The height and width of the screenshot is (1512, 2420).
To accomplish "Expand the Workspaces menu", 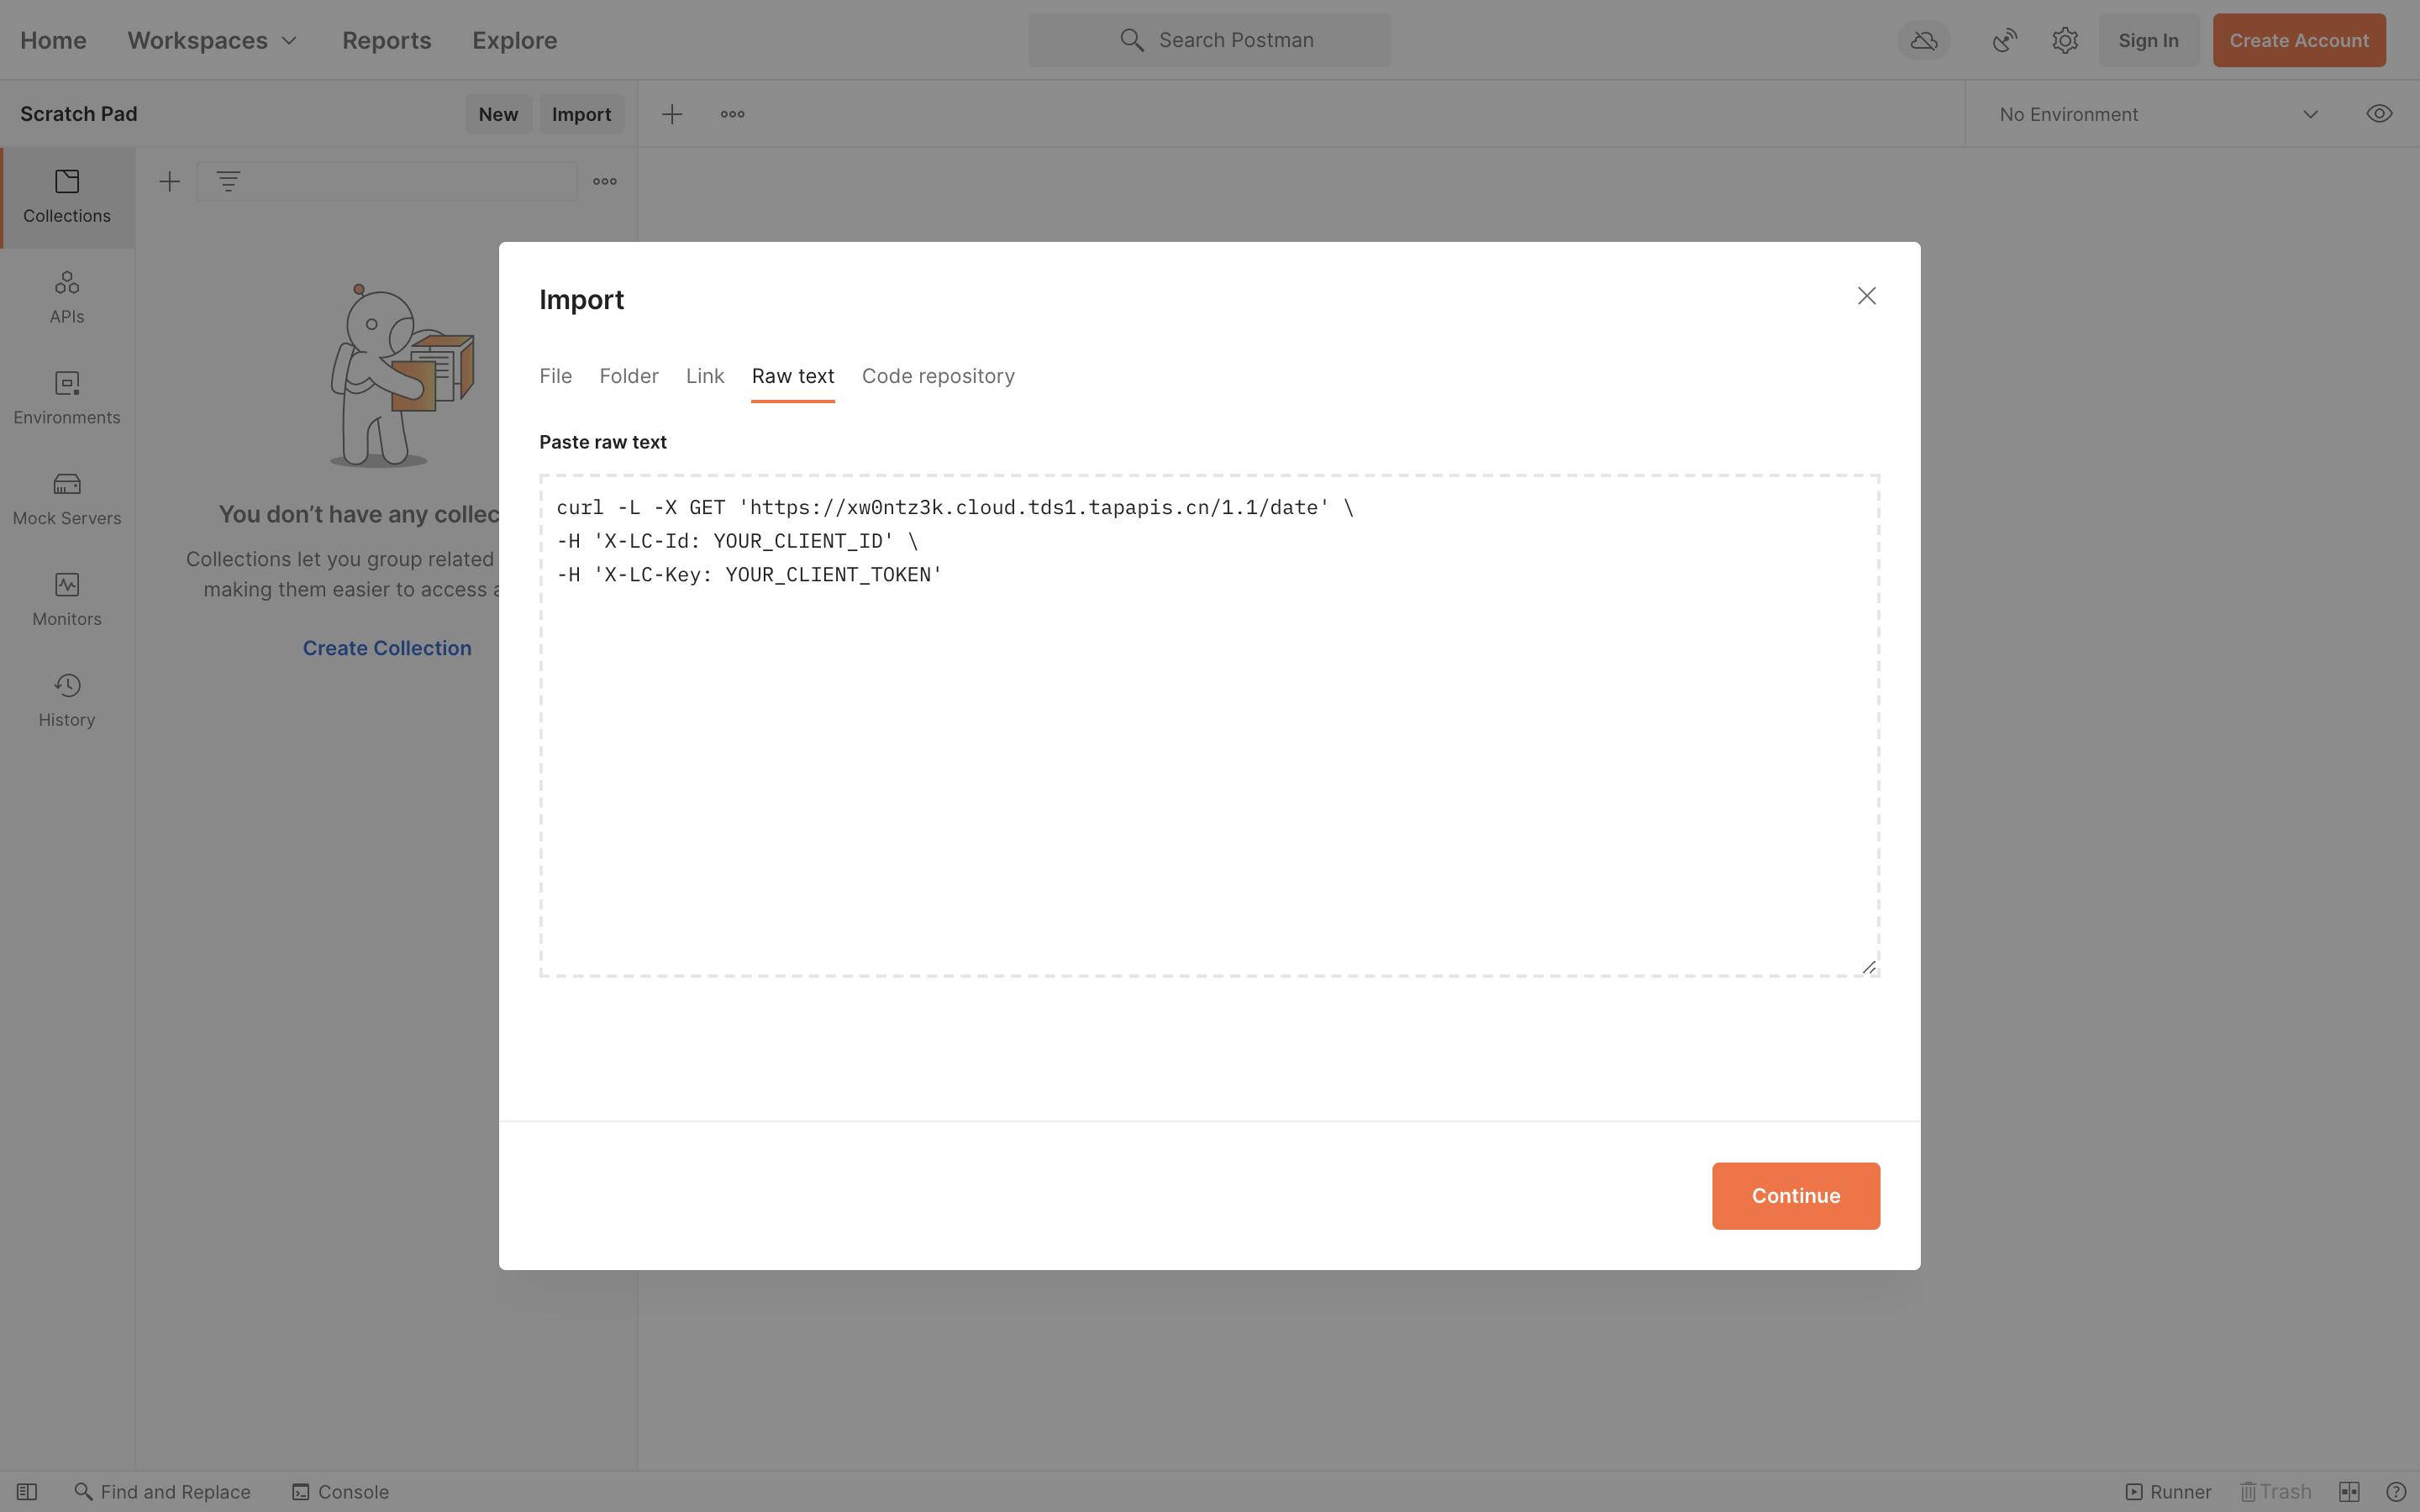I will coord(211,40).
